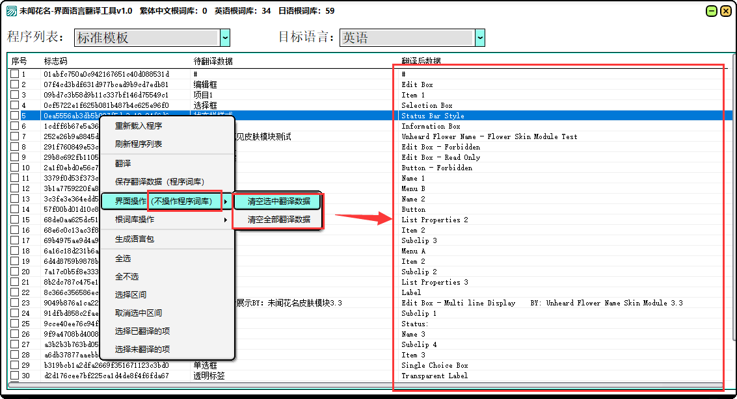Click the Single Choice Box translation cell
Image resolution: width=737 pixels, height=399 pixels.
click(x=435, y=366)
